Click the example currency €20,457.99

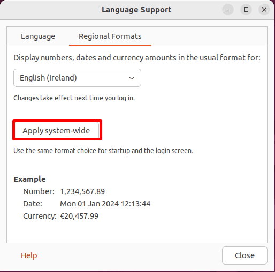click(79, 216)
